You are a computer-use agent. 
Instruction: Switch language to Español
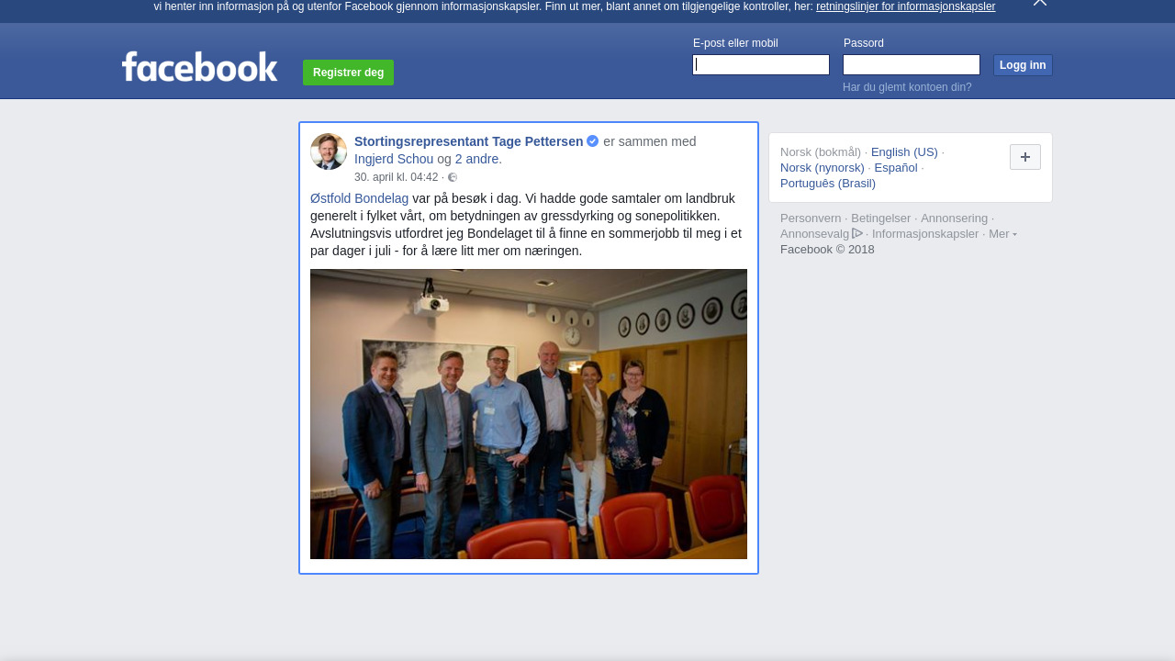(896, 168)
